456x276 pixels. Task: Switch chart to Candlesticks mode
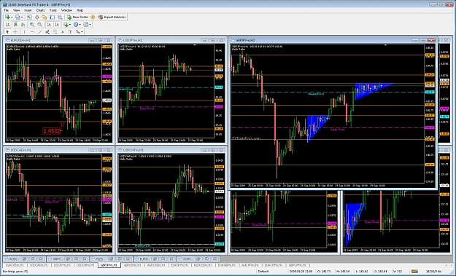tap(15, 24)
